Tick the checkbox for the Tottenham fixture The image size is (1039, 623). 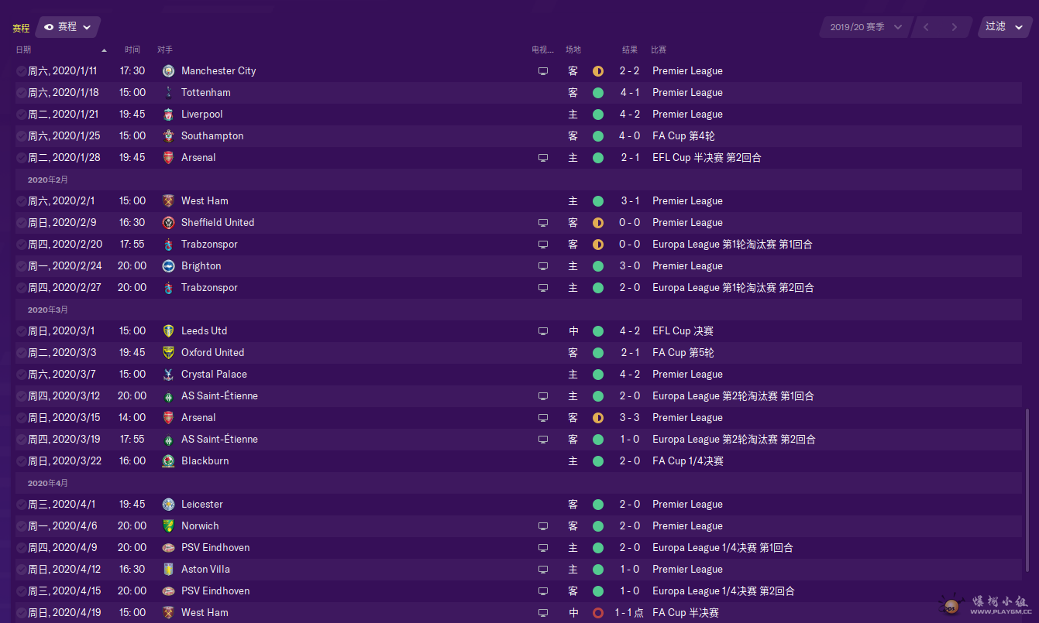coord(21,92)
